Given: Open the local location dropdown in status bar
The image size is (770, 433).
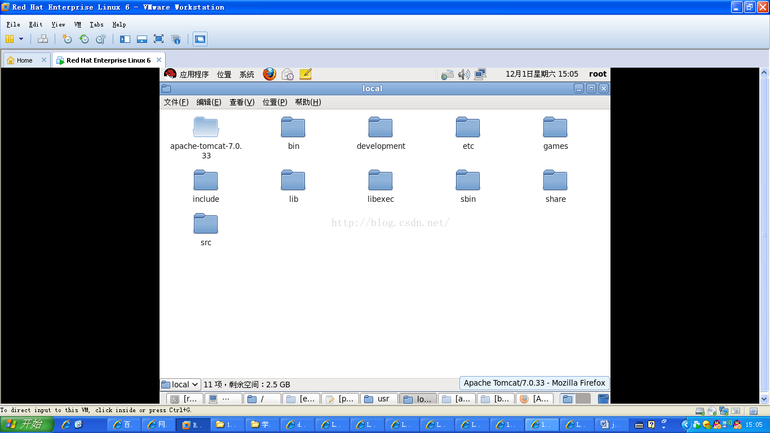Looking at the screenshot, I should (180, 385).
